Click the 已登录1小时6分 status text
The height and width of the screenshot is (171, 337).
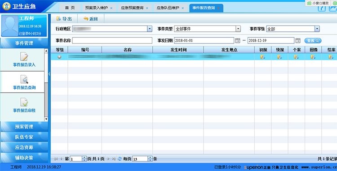(228, 167)
